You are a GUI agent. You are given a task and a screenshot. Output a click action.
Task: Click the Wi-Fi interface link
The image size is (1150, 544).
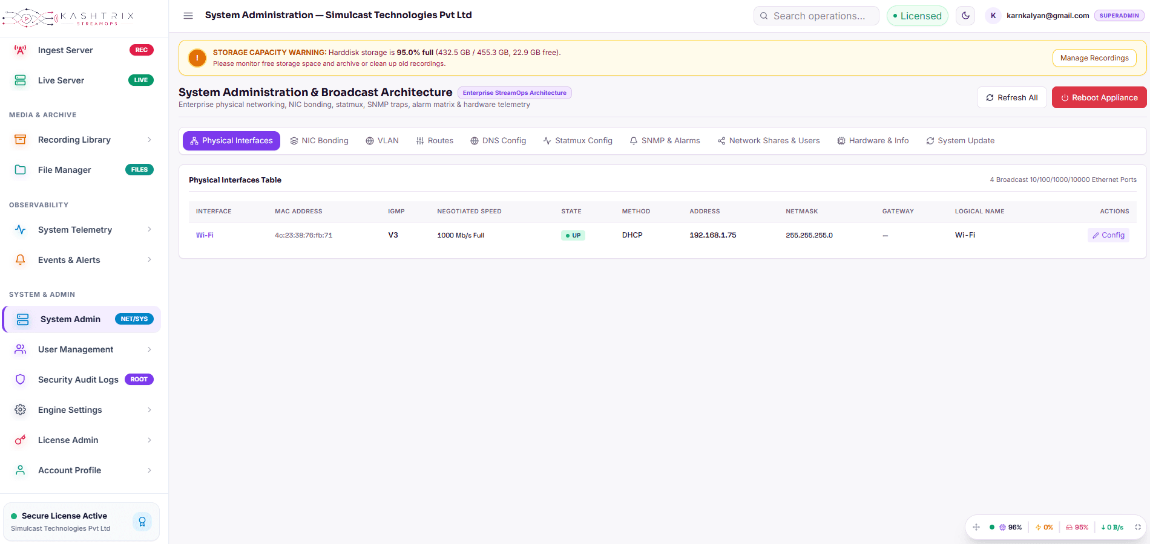point(205,235)
